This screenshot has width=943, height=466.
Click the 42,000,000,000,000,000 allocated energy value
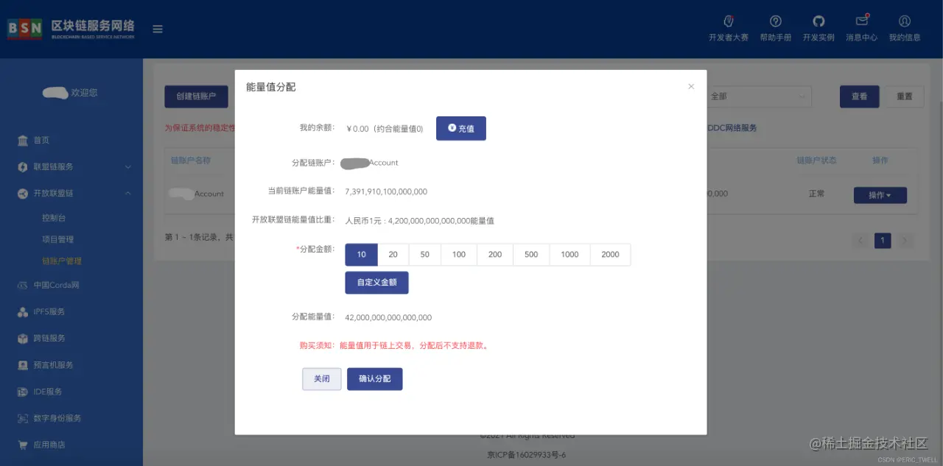(388, 318)
